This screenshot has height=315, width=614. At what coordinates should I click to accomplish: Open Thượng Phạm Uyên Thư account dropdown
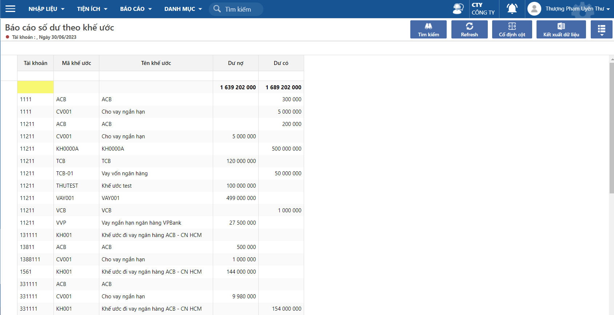(577, 9)
